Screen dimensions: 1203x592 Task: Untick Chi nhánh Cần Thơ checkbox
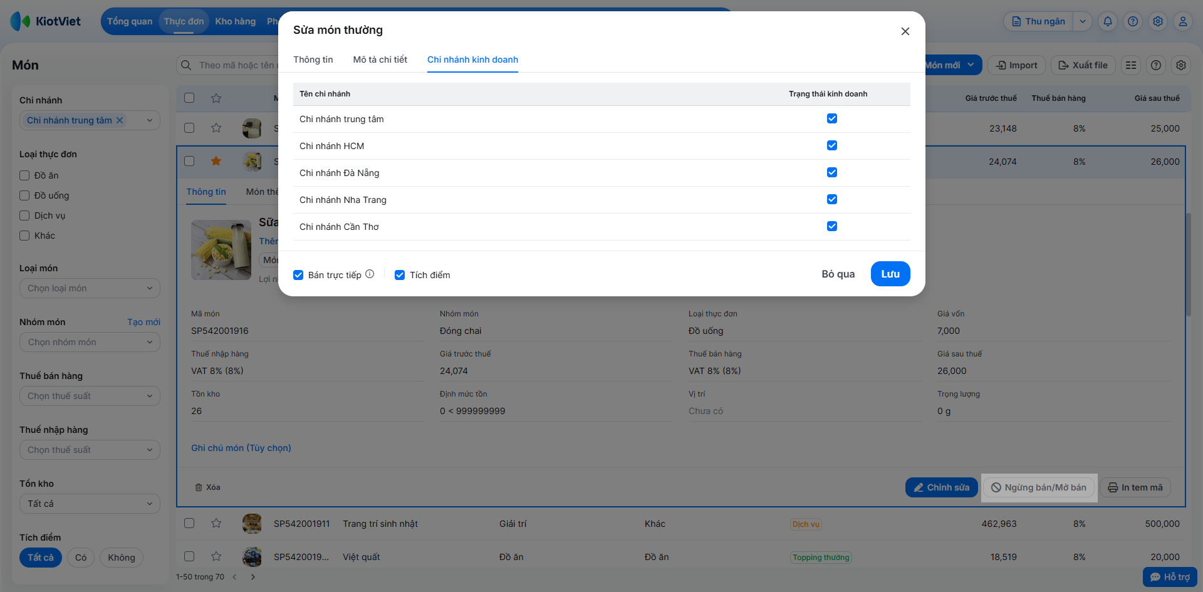[832, 226]
